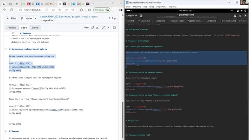This screenshot has height=140, width=249.
Task: Open the browser settings ellipsis menu
Action: click(114, 10)
